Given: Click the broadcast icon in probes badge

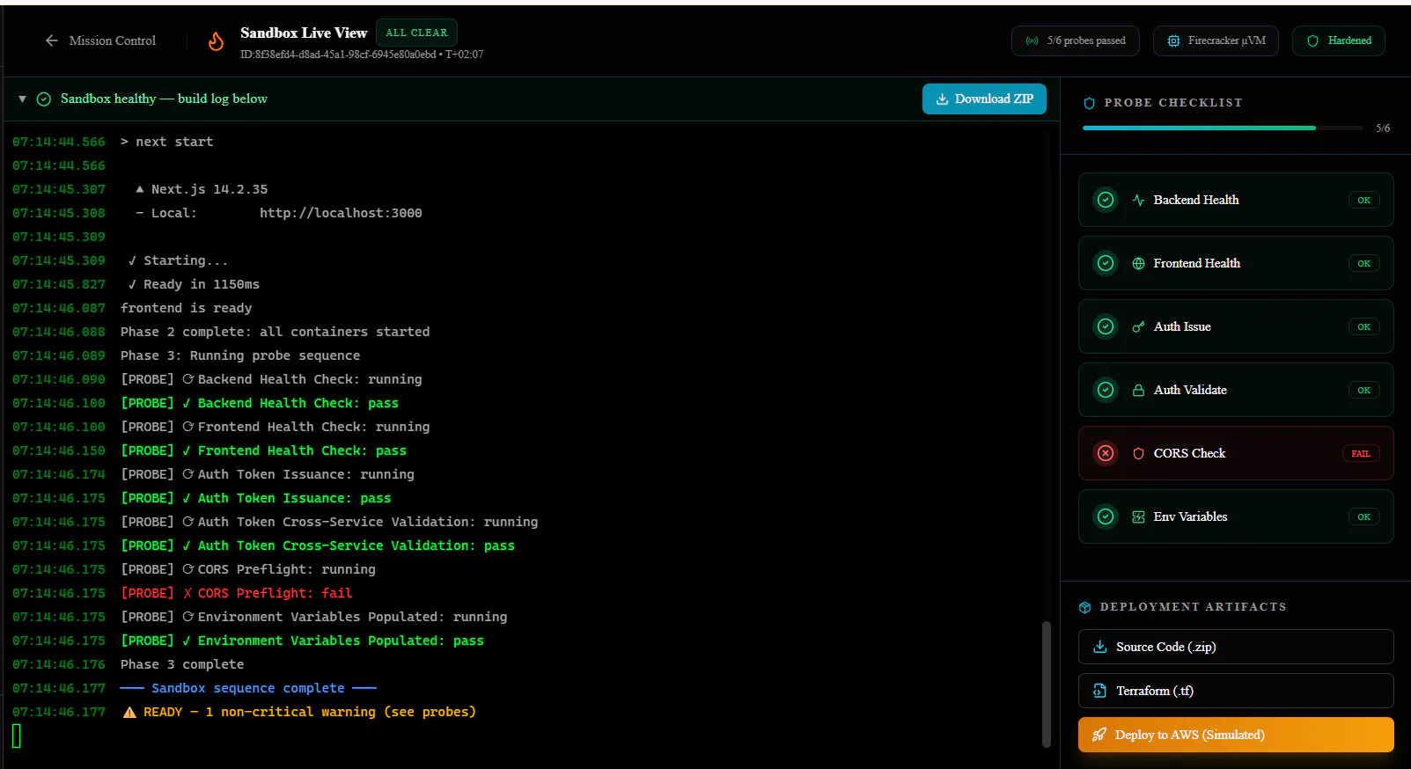Looking at the screenshot, I should pyautogui.click(x=1032, y=40).
